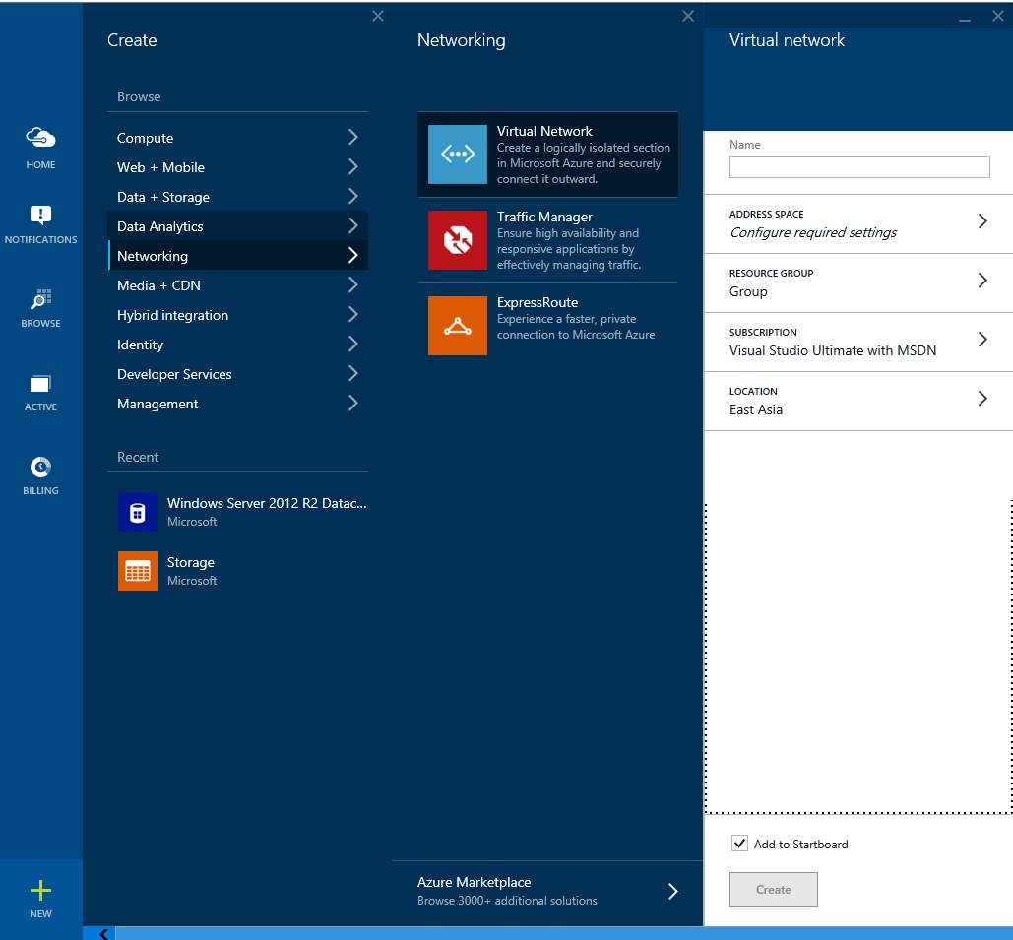
Task: Expand the Hybrid integration chevron
Action: (x=352, y=315)
